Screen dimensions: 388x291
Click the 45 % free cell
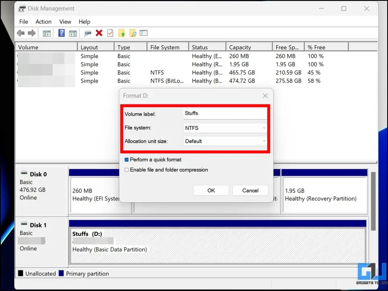pos(314,73)
